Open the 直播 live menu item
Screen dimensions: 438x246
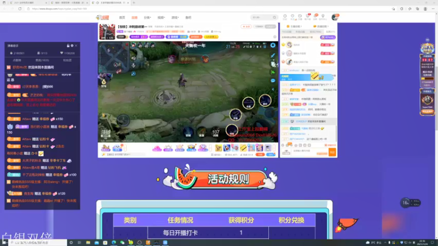tap(134, 17)
